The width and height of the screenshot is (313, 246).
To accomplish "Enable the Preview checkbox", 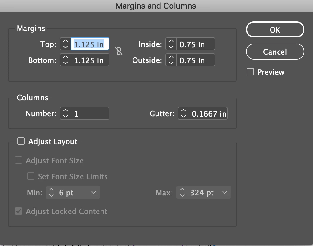I will click(251, 72).
